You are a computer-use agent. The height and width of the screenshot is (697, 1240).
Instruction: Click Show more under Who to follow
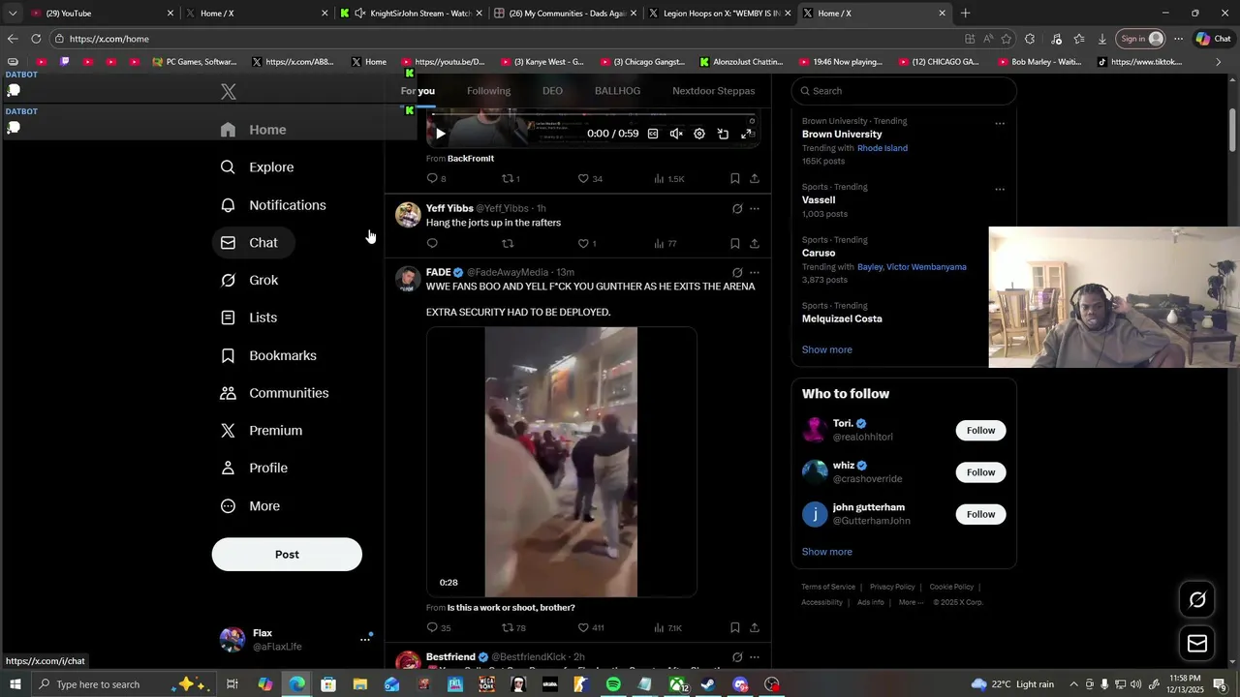point(827,552)
